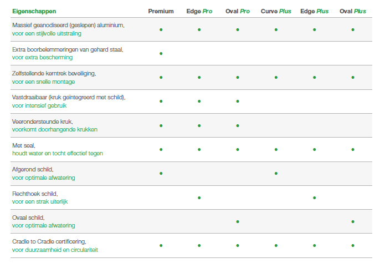Click the Edge Plus dot for Rechthoek schild
This screenshot has height=263, width=380.
click(314, 198)
